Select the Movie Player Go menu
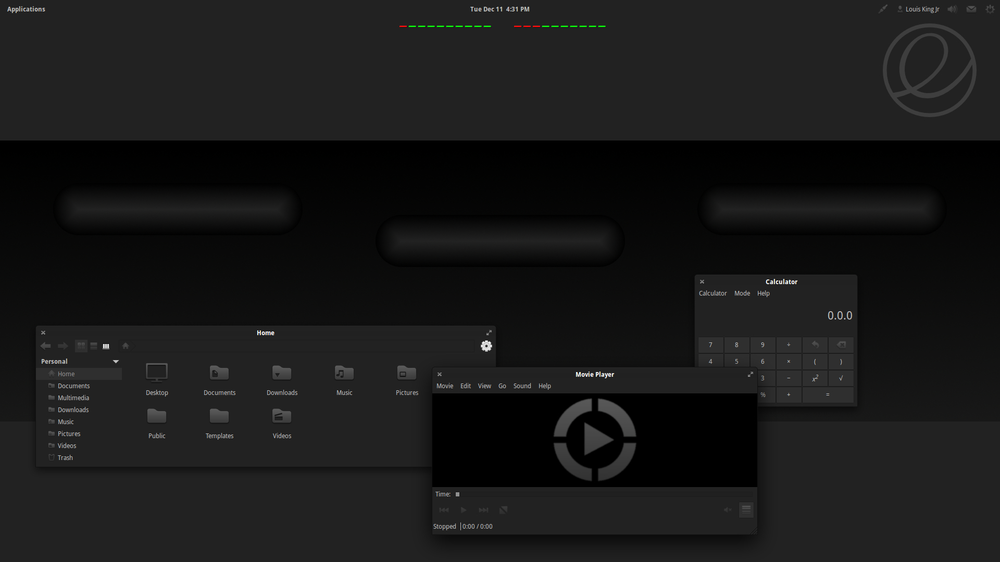The width and height of the screenshot is (1000, 562). 502,386
